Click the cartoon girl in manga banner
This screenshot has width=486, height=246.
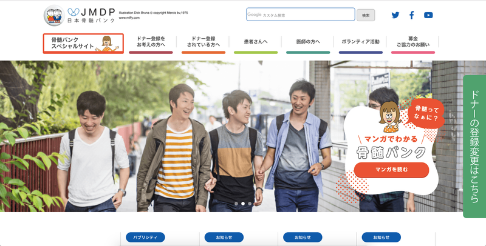(x=389, y=116)
